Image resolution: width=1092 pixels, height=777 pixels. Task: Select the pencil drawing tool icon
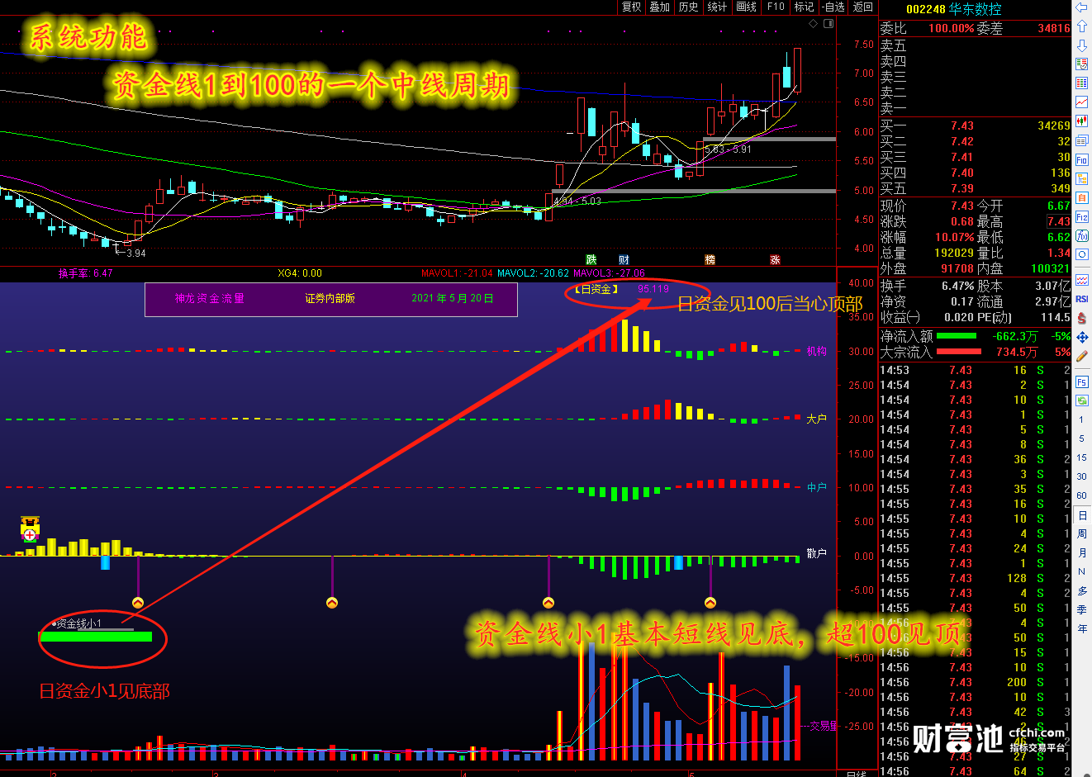pyautogui.click(x=1081, y=356)
